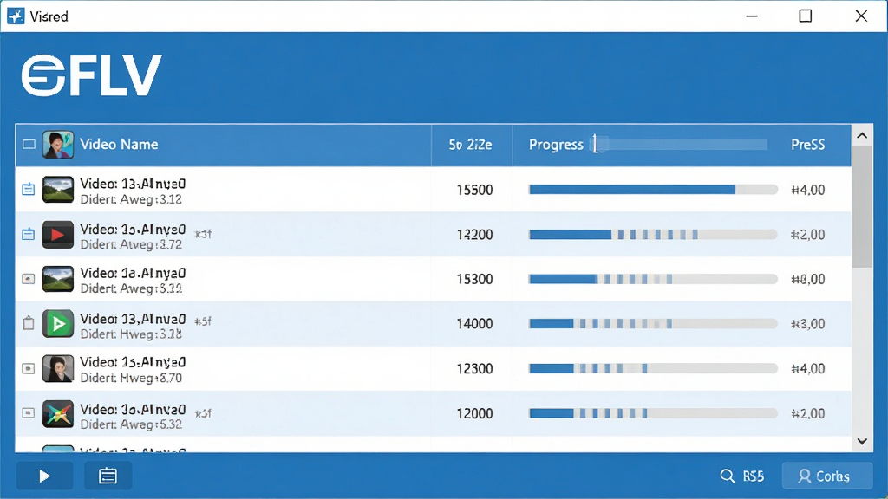Start playback with the bottom play button

(45, 476)
